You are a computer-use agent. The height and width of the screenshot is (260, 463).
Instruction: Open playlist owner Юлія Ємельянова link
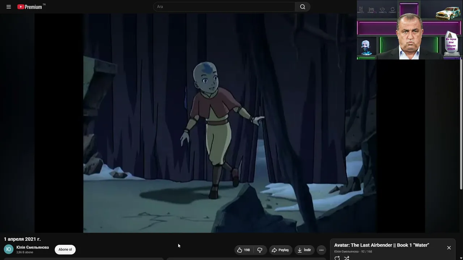[347, 252]
